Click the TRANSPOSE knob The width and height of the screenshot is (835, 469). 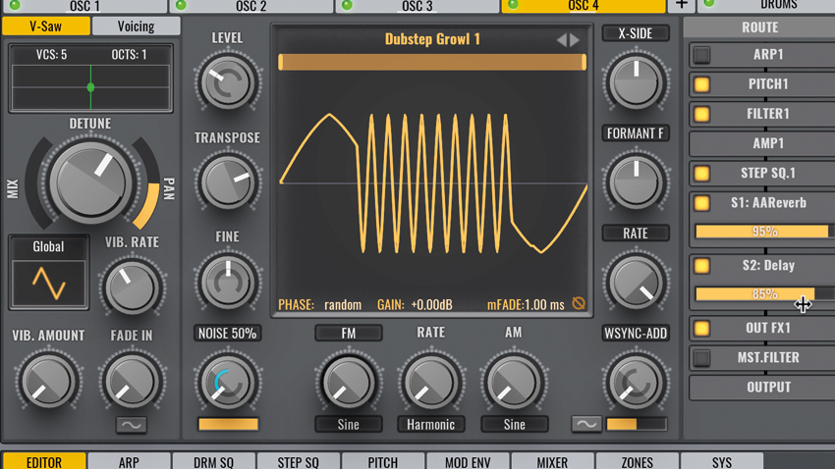pyautogui.click(x=227, y=182)
